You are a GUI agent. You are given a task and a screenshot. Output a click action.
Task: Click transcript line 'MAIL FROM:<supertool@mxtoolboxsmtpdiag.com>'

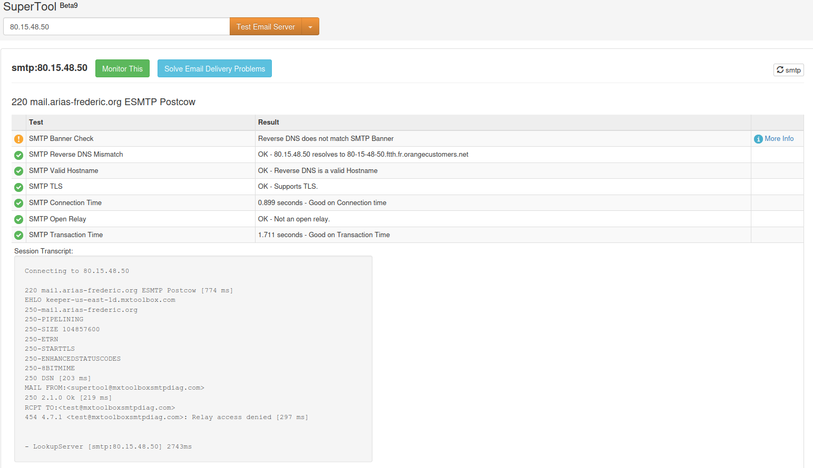pyautogui.click(x=114, y=388)
